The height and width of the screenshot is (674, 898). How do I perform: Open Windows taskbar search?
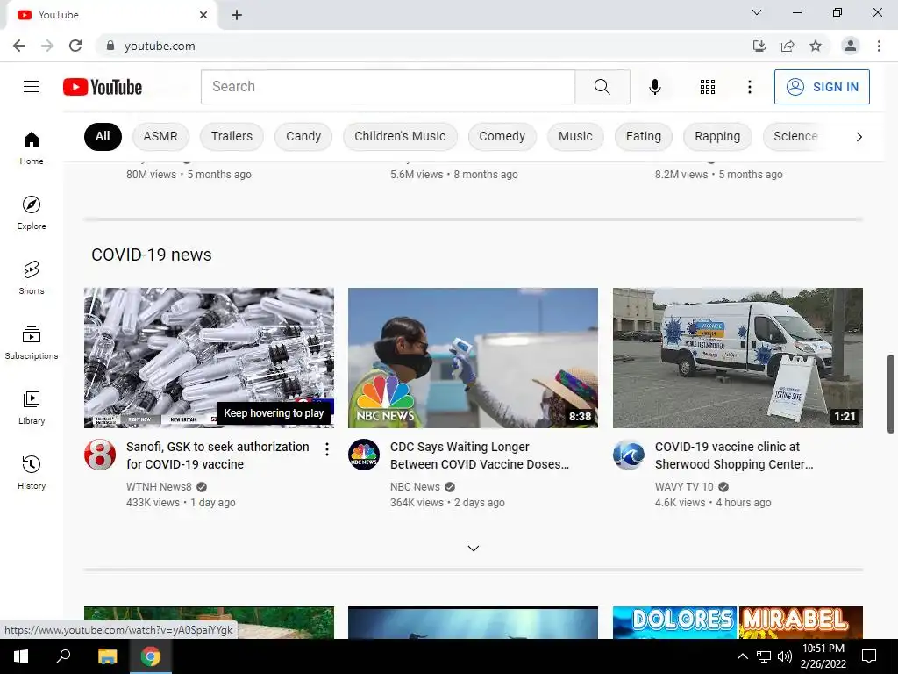63,656
